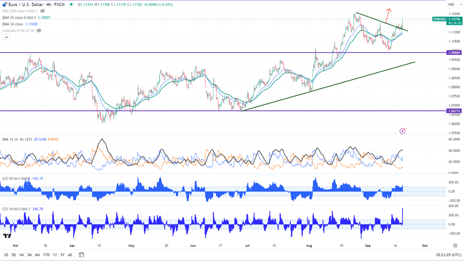Collapse the indicator legend with chevron button

(6, 37)
